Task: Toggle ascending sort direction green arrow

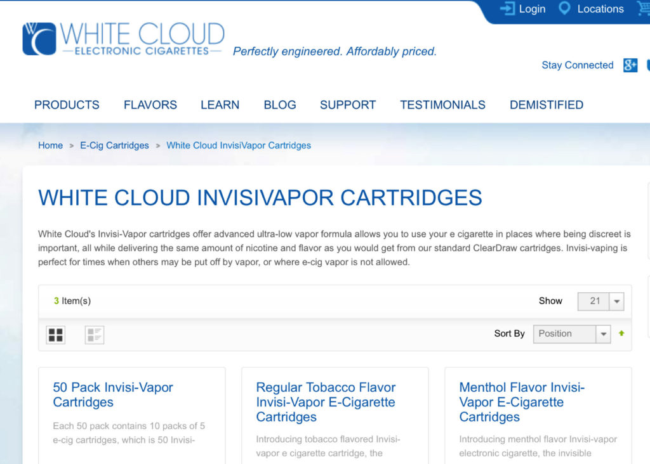Action: [x=621, y=333]
